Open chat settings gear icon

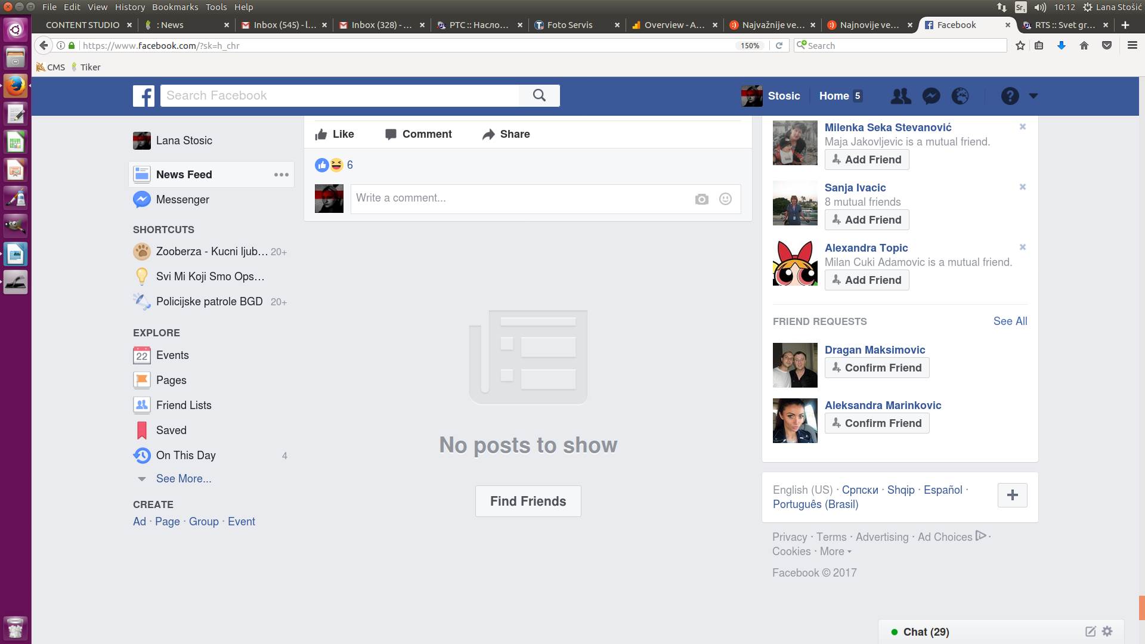(x=1107, y=631)
